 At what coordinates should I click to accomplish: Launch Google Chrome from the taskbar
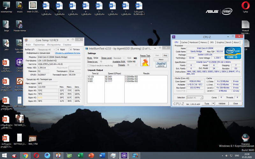25,156
